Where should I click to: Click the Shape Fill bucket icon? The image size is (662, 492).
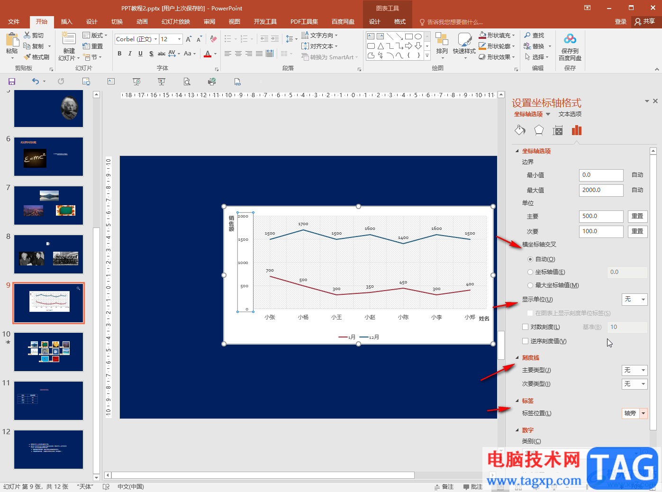click(x=482, y=36)
